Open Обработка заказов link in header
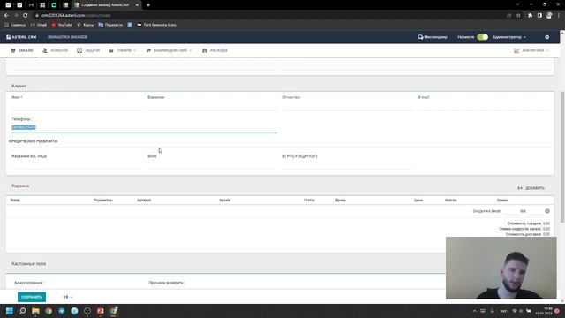This screenshot has height=318, width=565. pos(67,37)
